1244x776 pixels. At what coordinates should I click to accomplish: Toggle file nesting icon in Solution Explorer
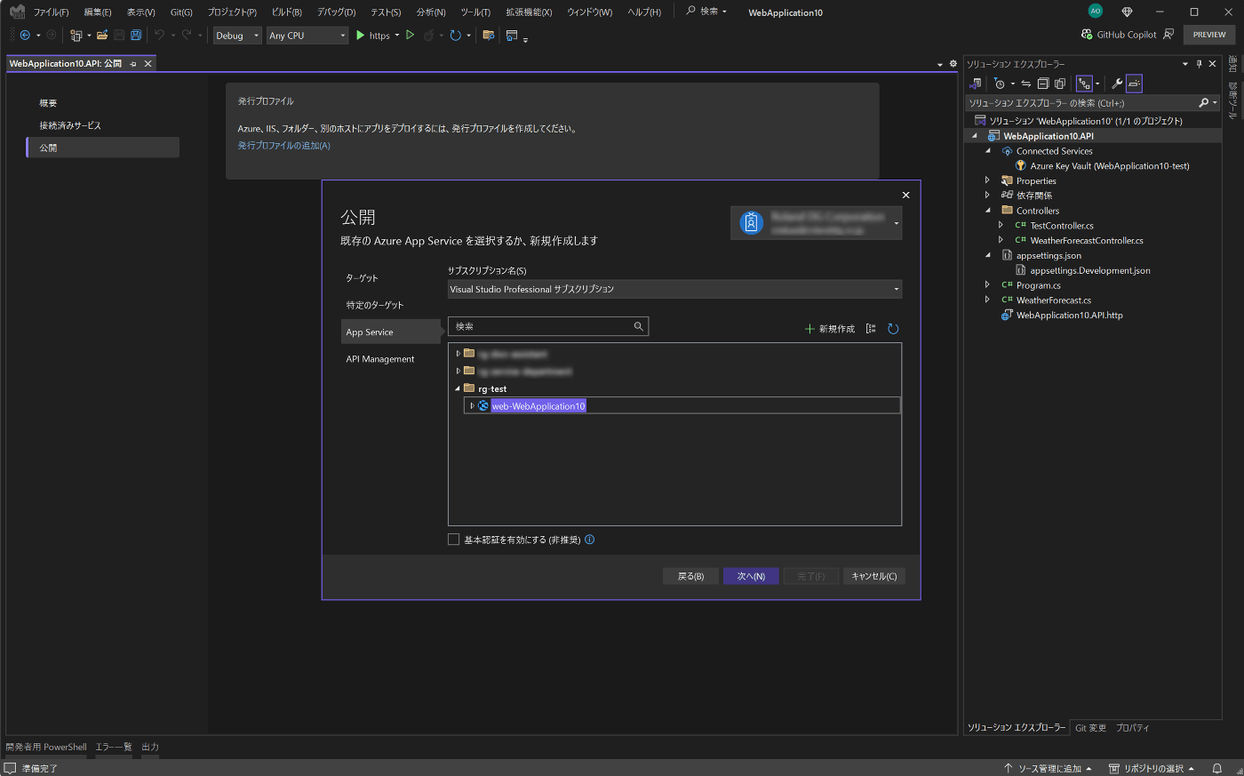coord(1084,84)
